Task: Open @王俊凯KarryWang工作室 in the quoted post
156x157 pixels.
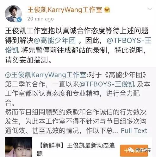Action: pyautogui.click(x=46, y=75)
